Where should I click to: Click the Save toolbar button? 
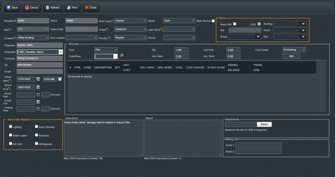click(x=12, y=8)
